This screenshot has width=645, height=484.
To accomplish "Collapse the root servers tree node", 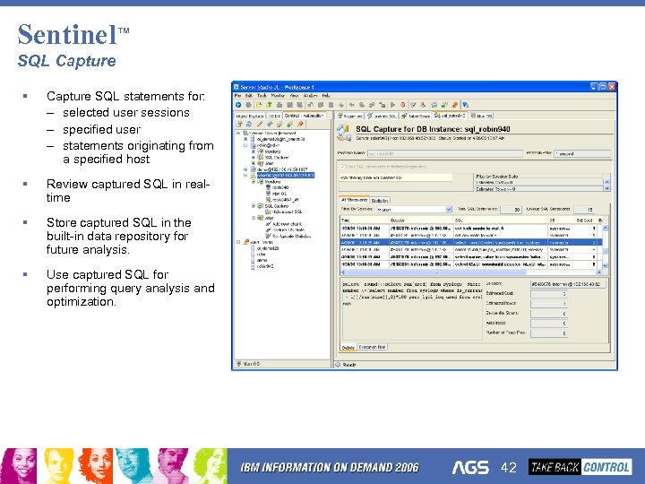I will click(238, 133).
